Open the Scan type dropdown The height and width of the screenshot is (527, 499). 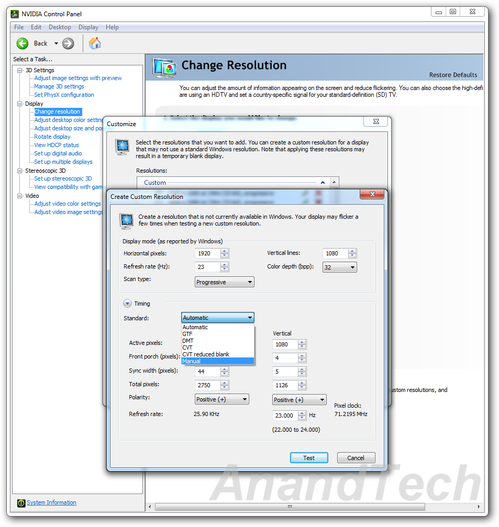pyautogui.click(x=224, y=282)
